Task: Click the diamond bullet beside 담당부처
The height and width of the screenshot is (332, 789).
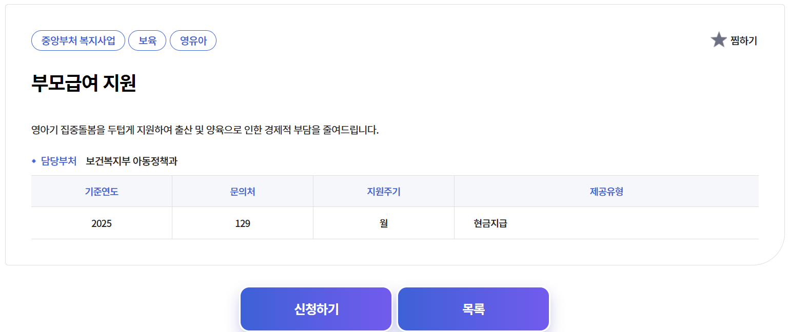Action: click(35, 160)
